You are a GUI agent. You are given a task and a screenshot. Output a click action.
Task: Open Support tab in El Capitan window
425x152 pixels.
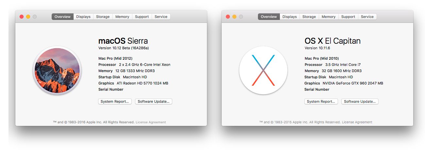coord(348,17)
